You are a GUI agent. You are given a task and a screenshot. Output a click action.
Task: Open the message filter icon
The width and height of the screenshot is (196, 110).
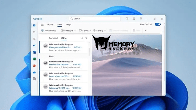(86, 38)
